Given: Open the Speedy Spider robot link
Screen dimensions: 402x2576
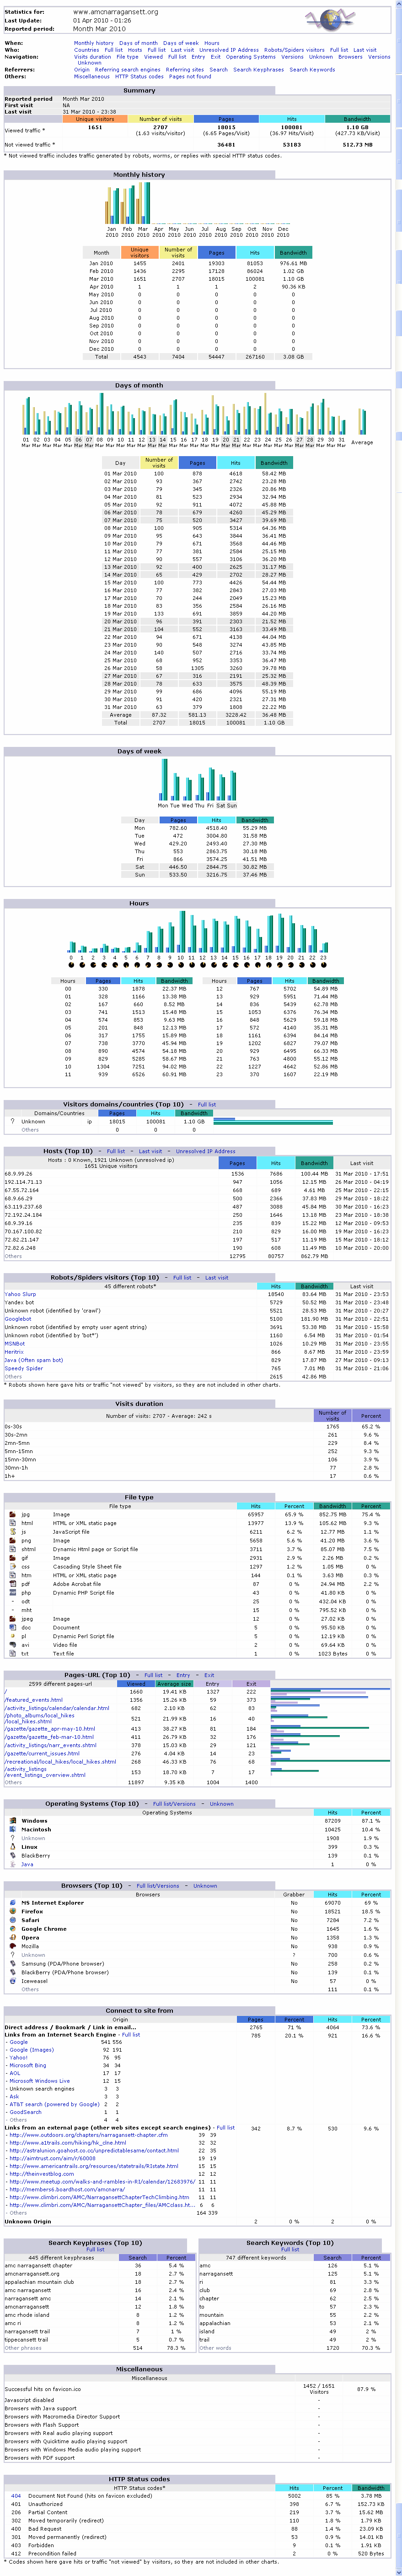Looking at the screenshot, I should pyautogui.click(x=24, y=1368).
